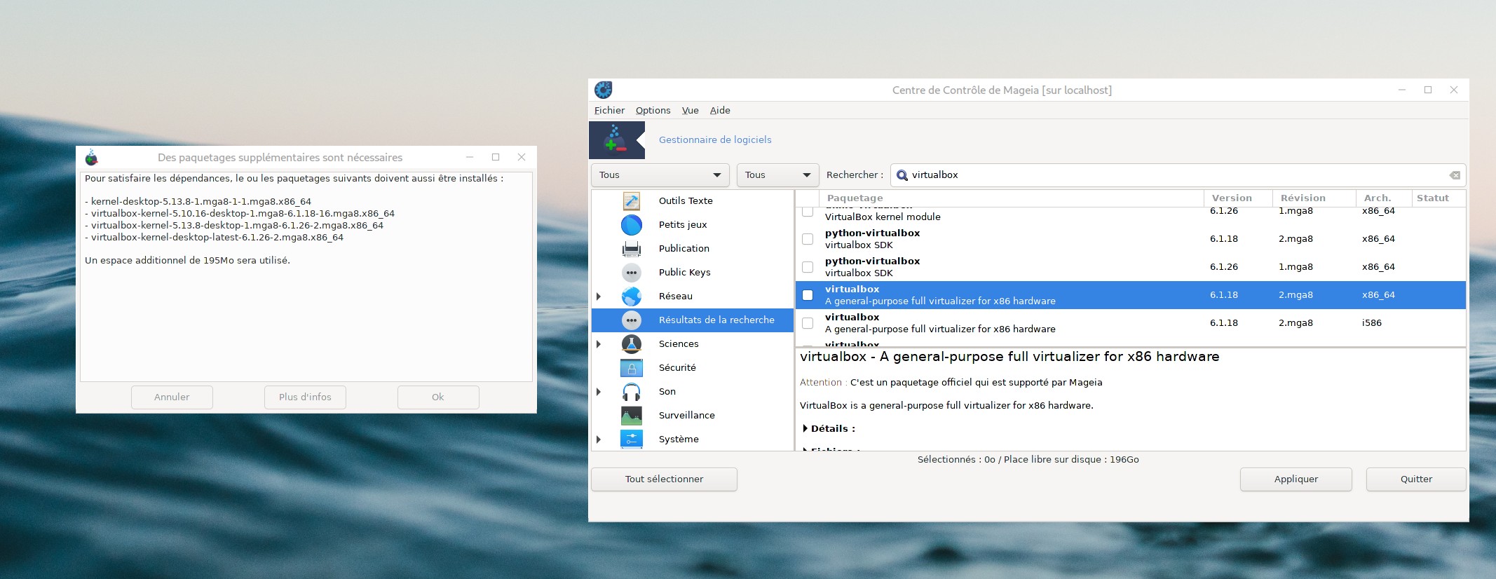Click the Publication printer icon

pos(632,249)
